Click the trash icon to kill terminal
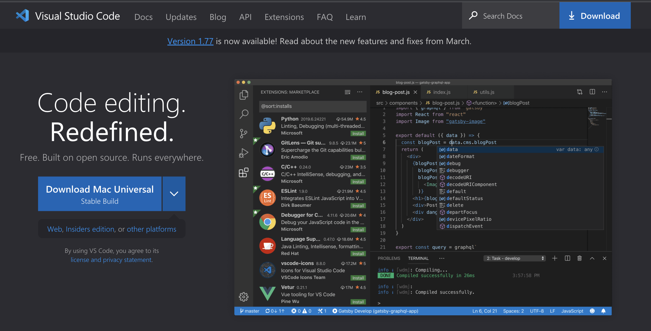 [x=579, y=258]
